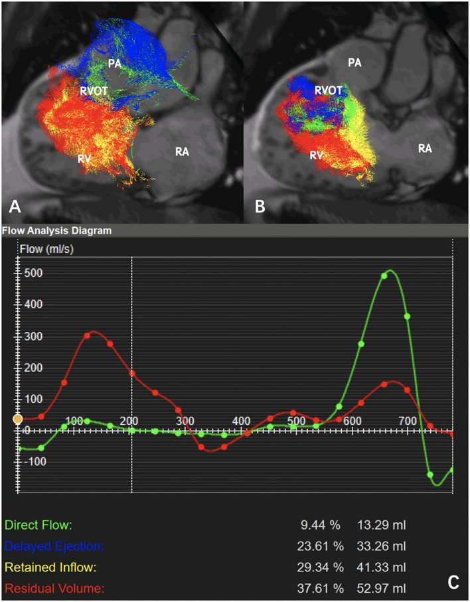Click the RA label in panel A

click(183, 151)
